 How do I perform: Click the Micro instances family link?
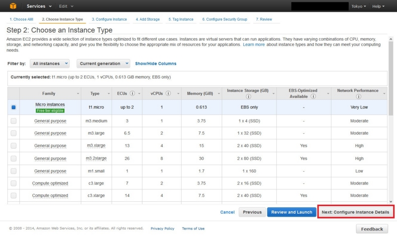click(50, 105)
